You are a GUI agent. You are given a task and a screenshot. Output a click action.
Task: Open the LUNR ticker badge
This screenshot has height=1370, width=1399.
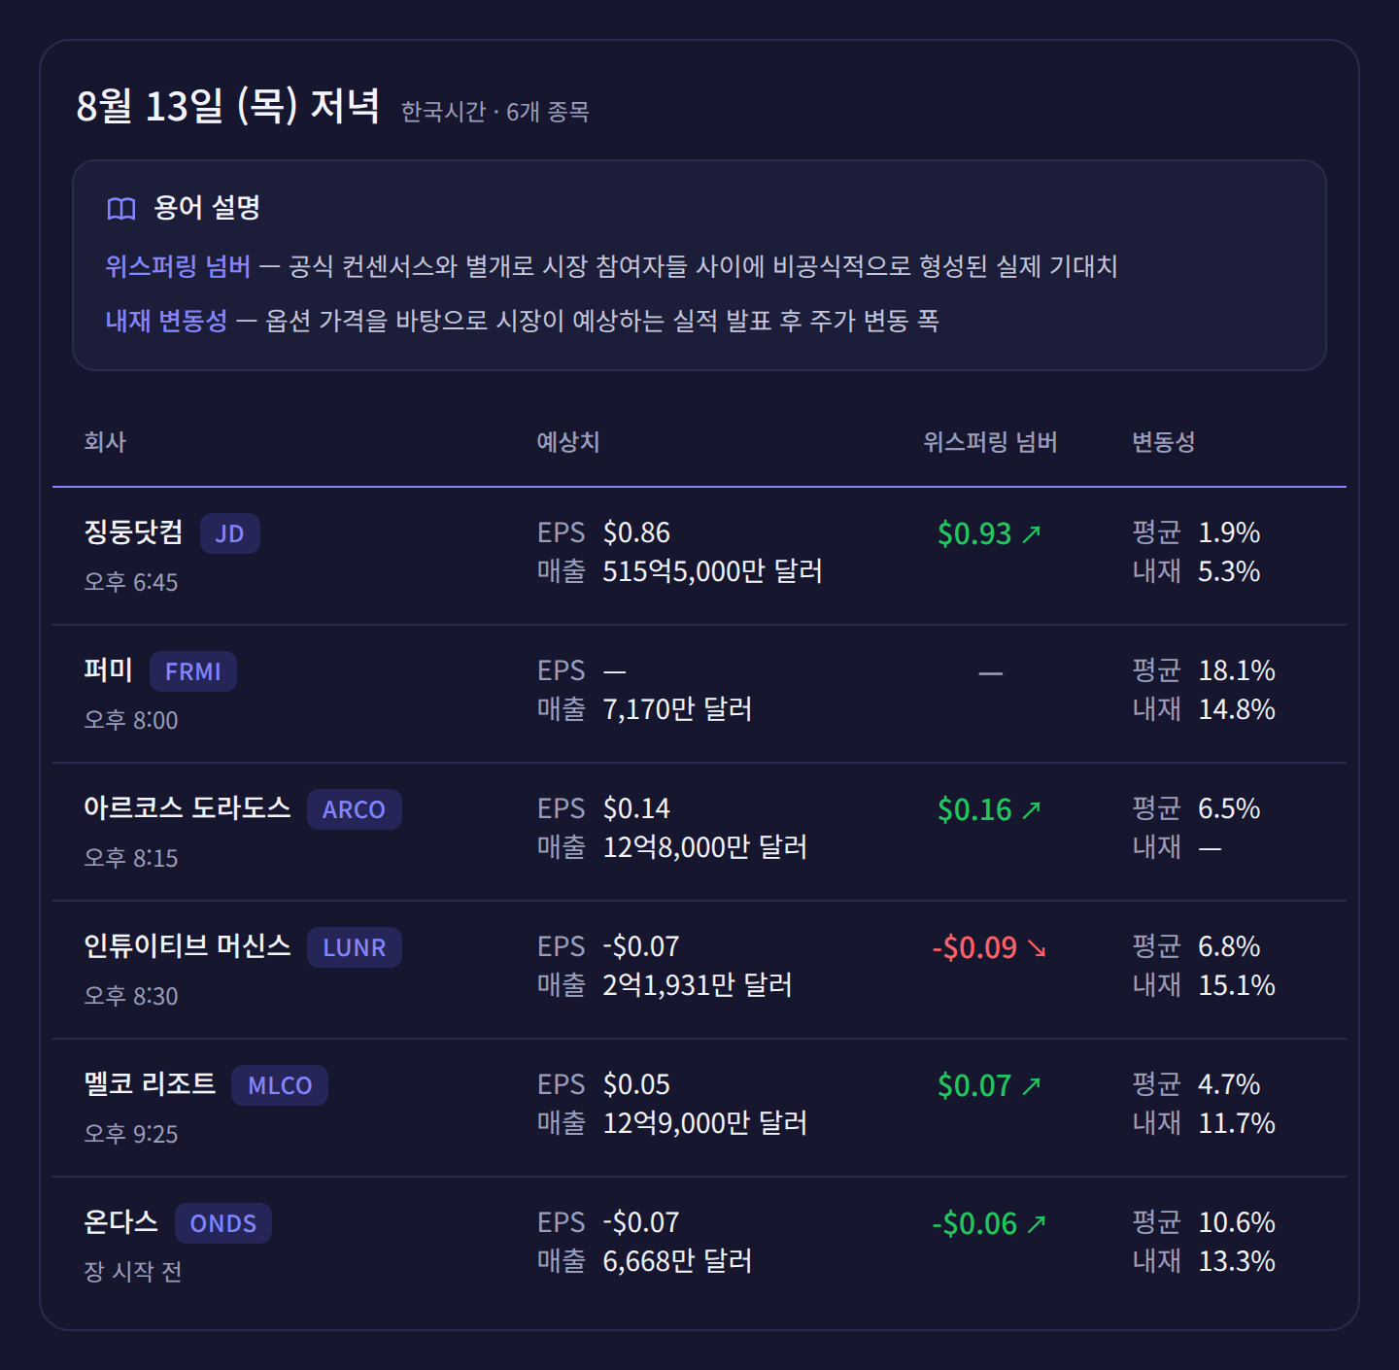tap(355, 947)
